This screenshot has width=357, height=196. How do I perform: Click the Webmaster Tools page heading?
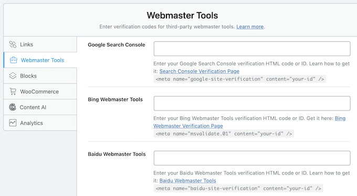click(182, 16)
